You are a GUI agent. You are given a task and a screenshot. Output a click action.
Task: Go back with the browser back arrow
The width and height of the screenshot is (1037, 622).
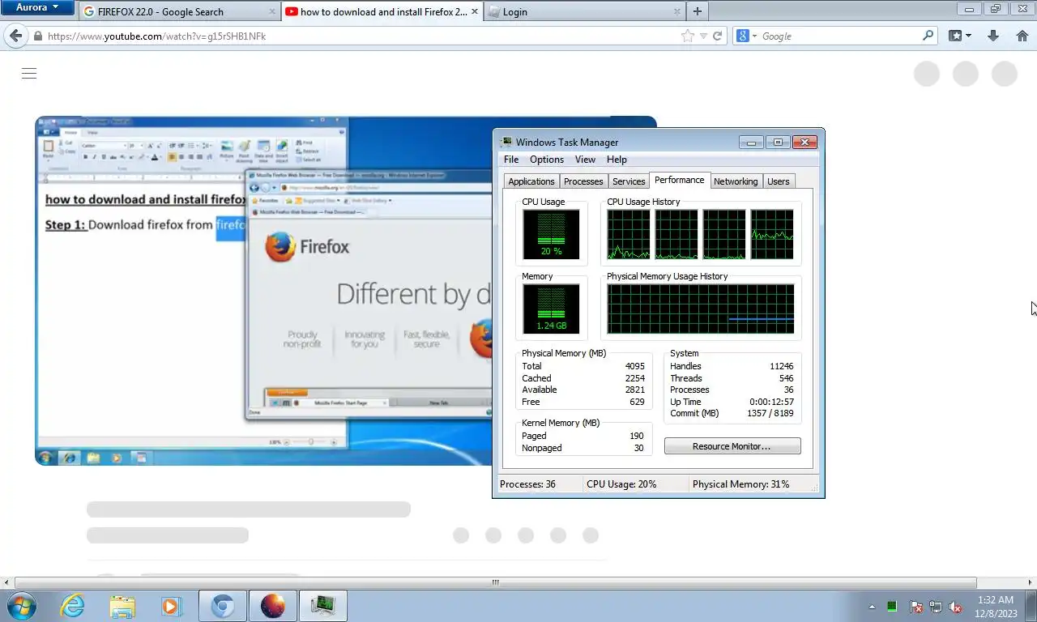click(x=15, y=36)
